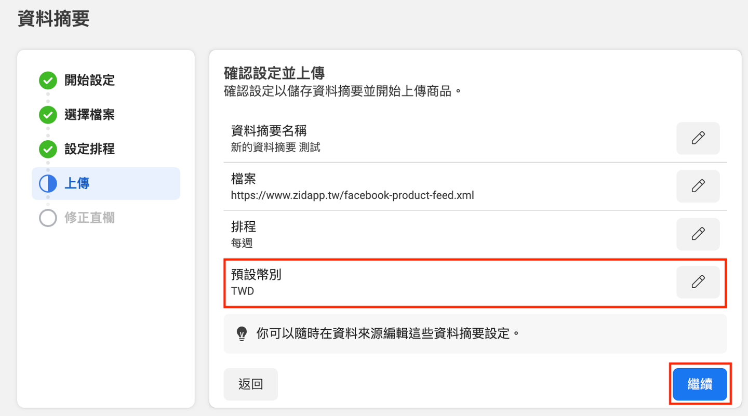Select the 修正直欄 step
Screen dimensions: 748x416
pos(89,218)
